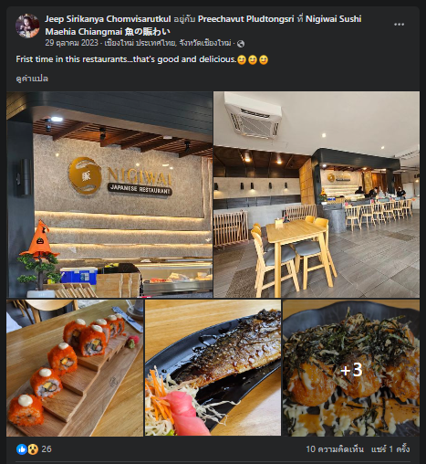Click the wow reaction emoji icon
Image resolution: width=426 pixels, height=464 pixels.
pos(33,449)
